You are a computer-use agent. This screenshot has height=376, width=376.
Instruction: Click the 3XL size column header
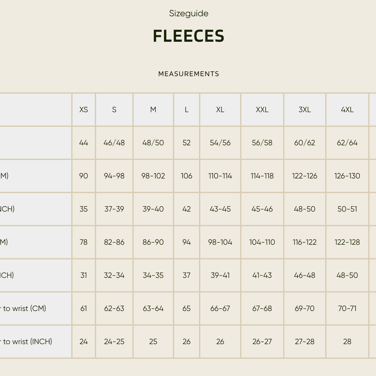pyautogui.click(x=305, y=110)
